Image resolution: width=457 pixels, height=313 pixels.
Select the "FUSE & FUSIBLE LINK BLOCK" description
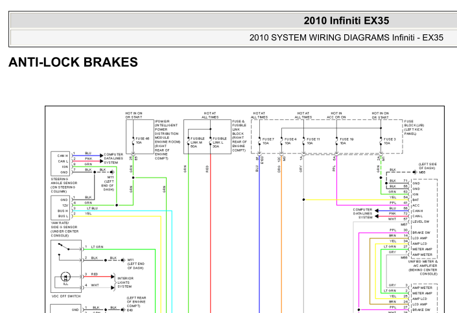click(239, 136)
